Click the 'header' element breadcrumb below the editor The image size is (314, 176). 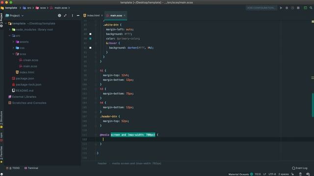[x=102, y=163]
